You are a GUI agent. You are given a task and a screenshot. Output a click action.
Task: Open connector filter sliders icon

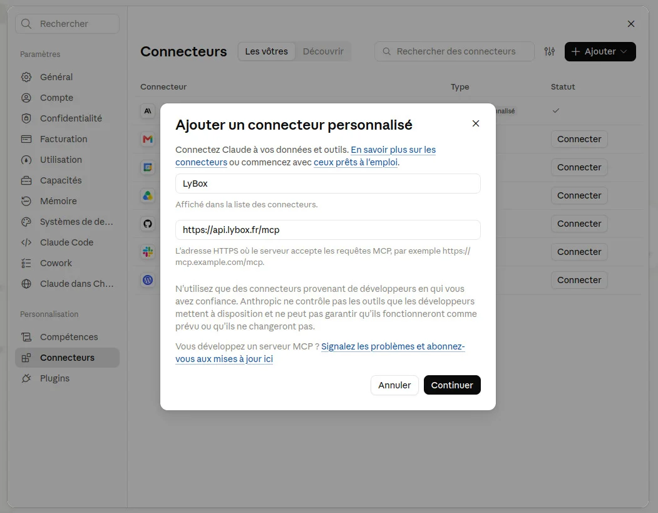coord(549,51)
